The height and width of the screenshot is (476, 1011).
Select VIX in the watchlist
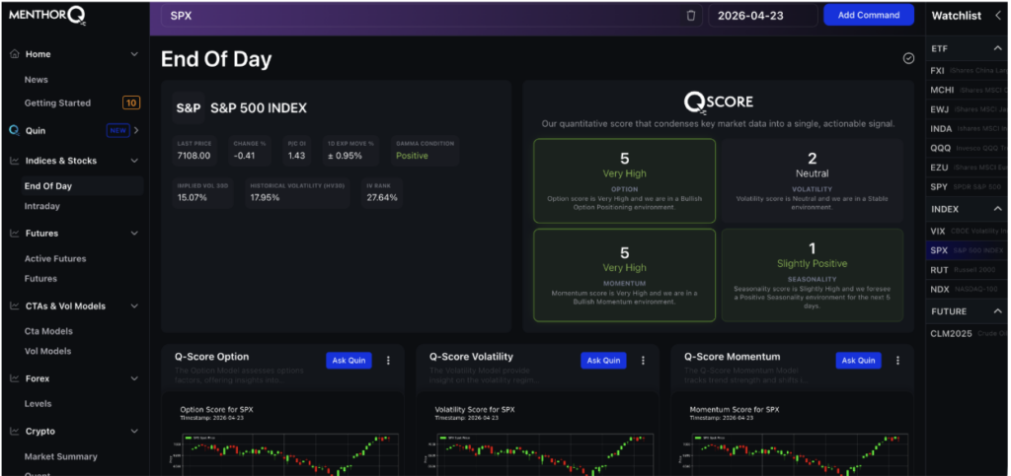(x=968, y=231)
